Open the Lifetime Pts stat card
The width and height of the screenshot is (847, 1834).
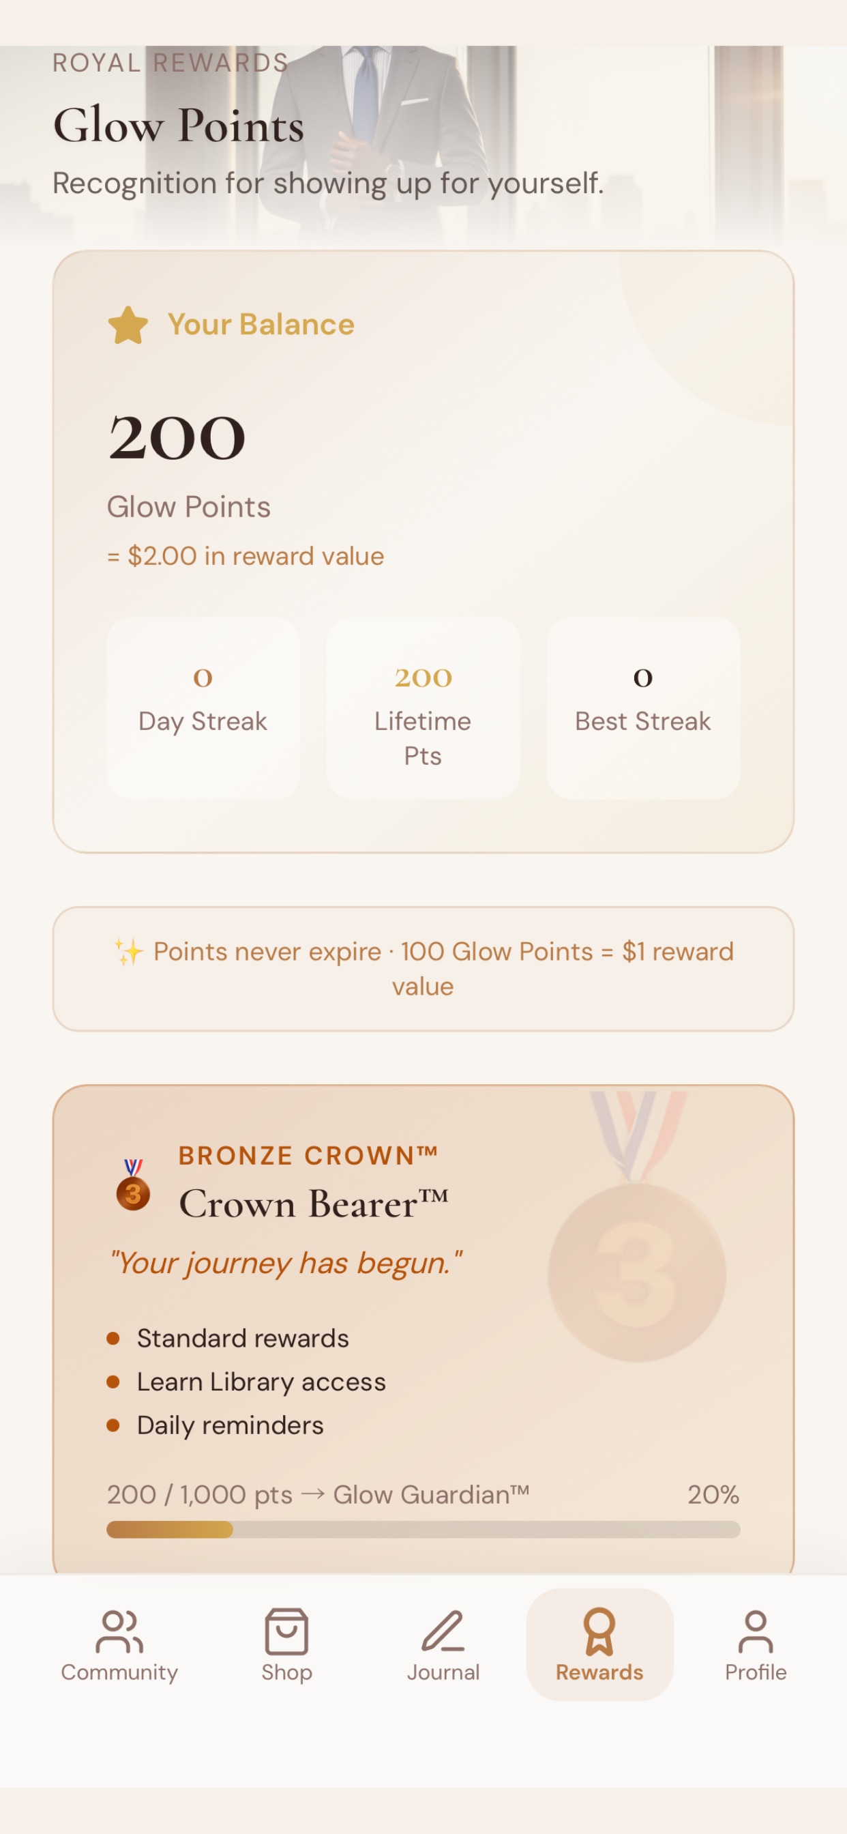pyautogui.click(x=423, y=708)
